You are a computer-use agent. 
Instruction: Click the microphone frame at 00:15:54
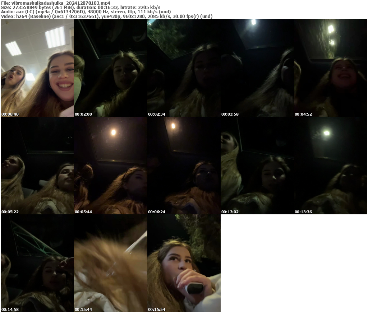tap(184, 263)
